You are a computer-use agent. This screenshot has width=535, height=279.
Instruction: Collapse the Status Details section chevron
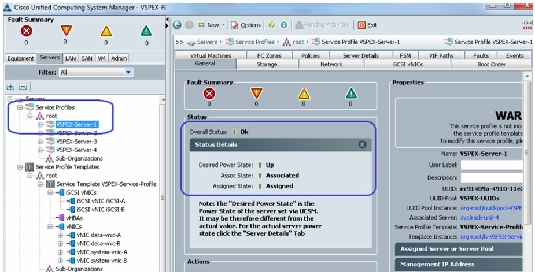(x=362, y=145)
